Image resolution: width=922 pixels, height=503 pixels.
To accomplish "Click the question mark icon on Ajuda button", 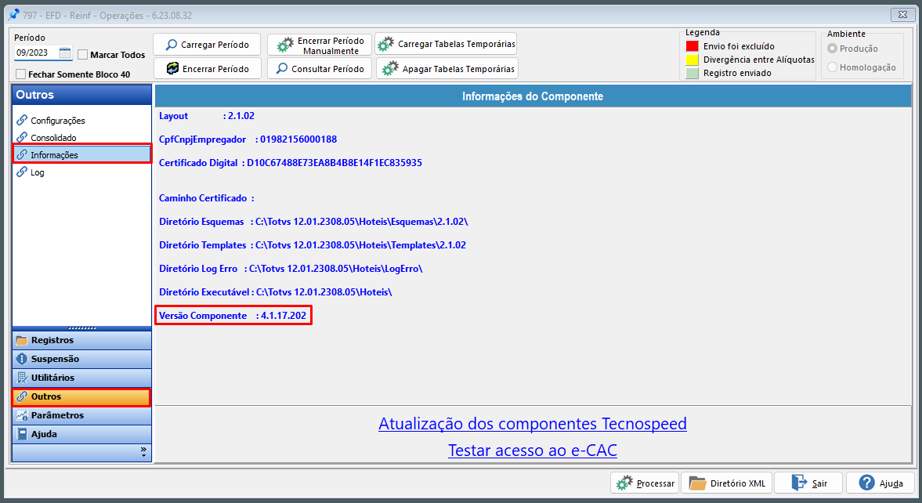I will [x=866, y=483].
